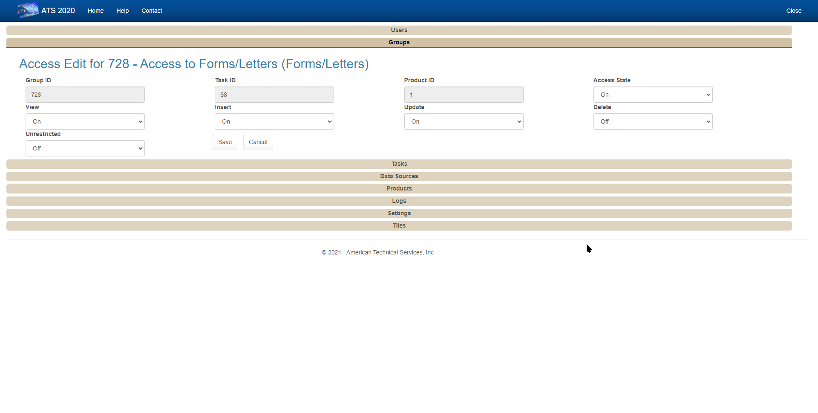Open the Access State dropdown

pos(652,95)
